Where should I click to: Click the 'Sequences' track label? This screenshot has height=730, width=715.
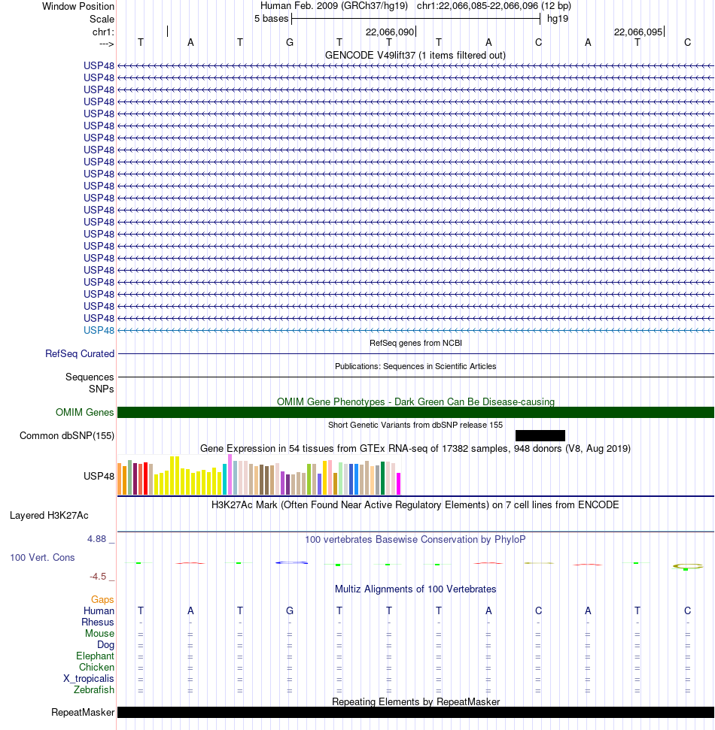pos(90,377)
